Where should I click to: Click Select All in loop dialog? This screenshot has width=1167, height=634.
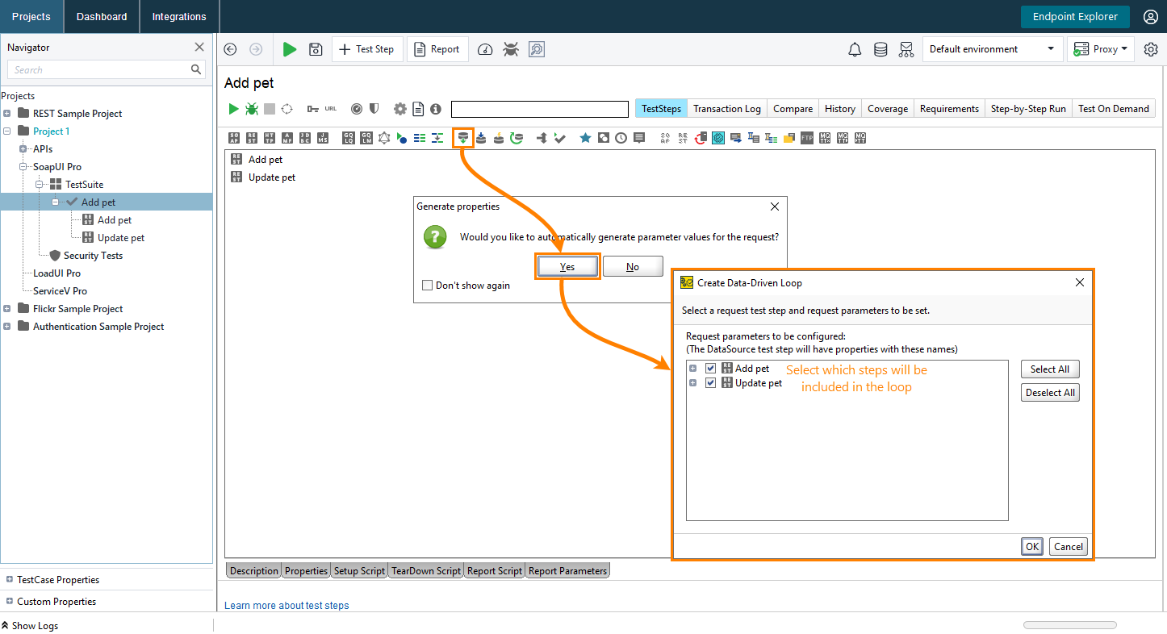(x=1050, y=369)
